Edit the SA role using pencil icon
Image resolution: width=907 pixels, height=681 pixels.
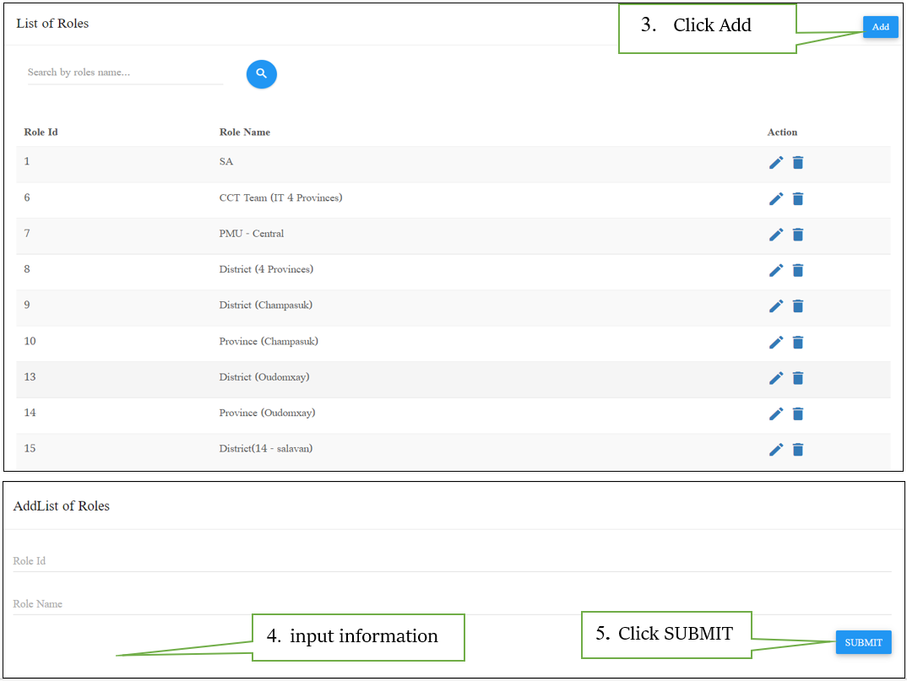click(776, 162)
